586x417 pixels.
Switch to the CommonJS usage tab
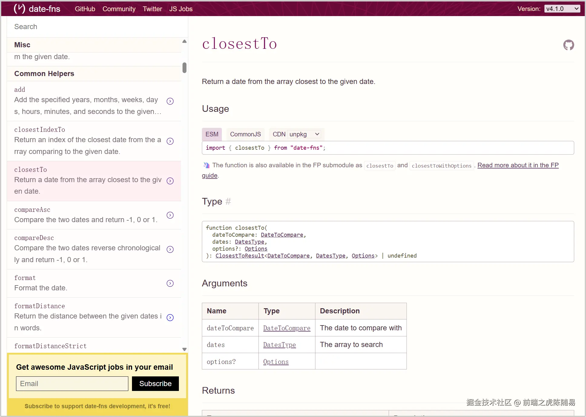point(245,134)
